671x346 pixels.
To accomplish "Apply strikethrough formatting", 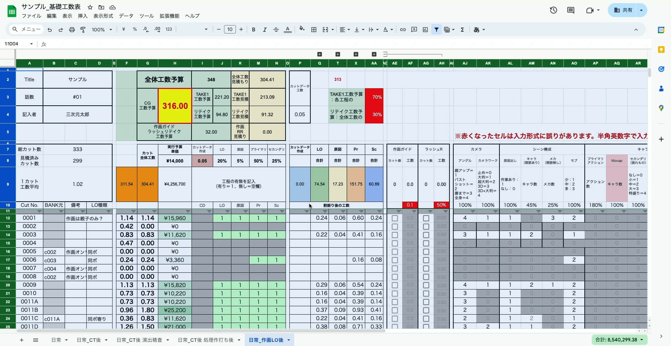I will click(276, 30).
